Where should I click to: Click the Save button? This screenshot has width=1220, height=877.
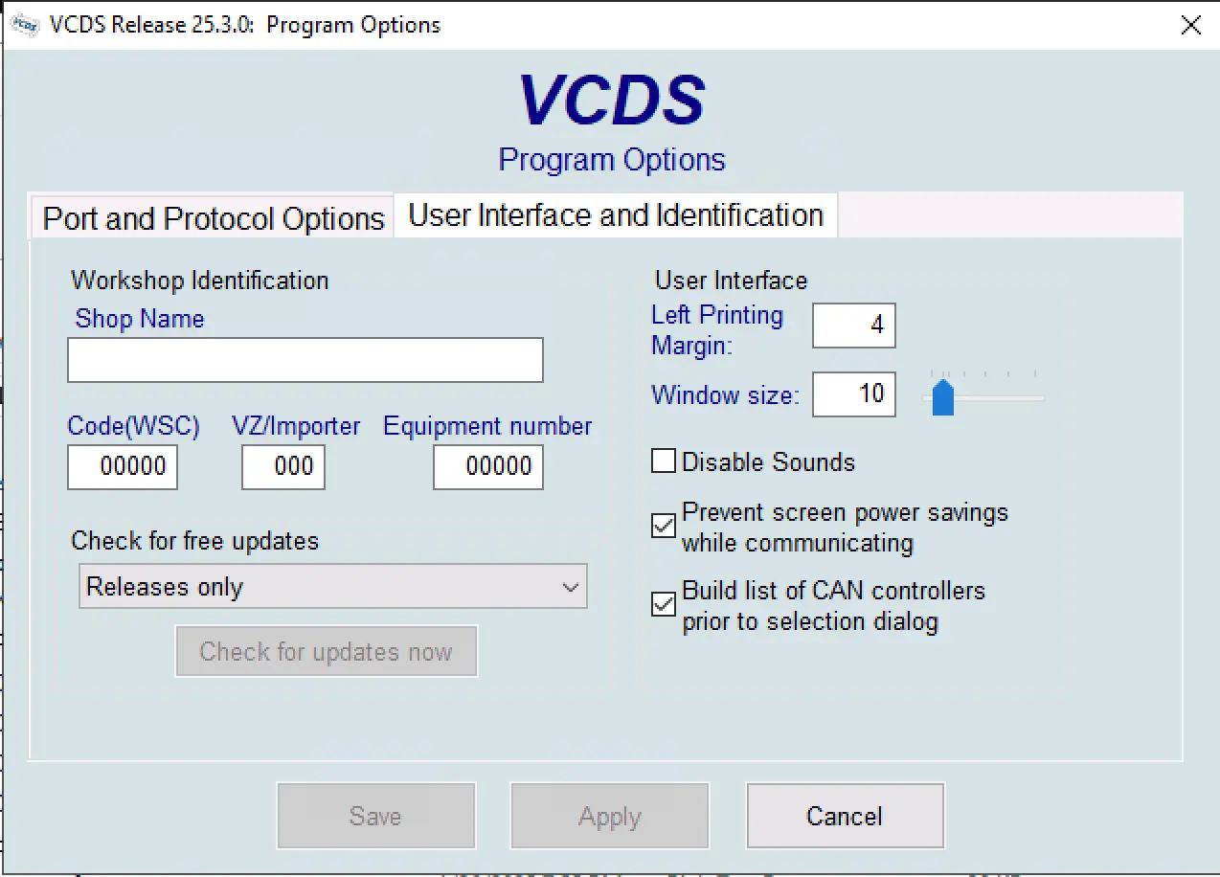click(376, 816)
